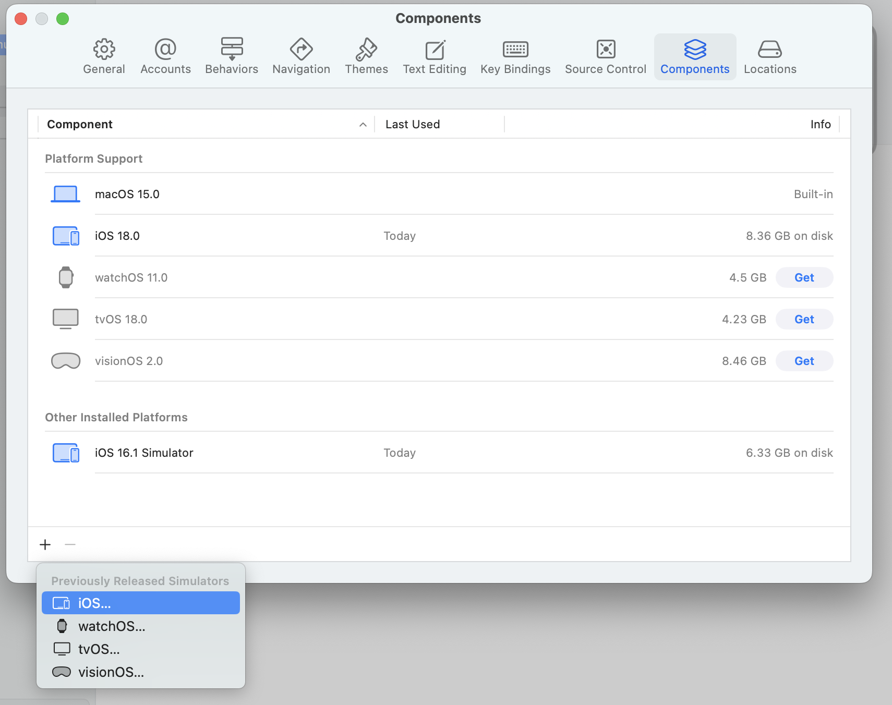The image size is (892, 705).
Task: Click the plus add platform button
Action: (45, 545)
